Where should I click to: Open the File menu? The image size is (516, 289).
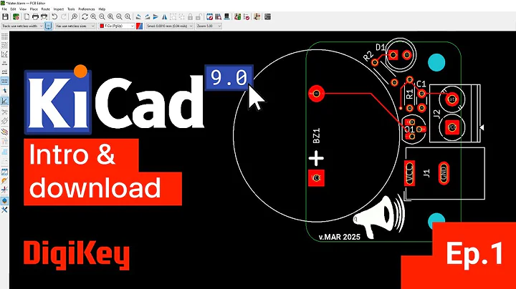coord(4,9)
